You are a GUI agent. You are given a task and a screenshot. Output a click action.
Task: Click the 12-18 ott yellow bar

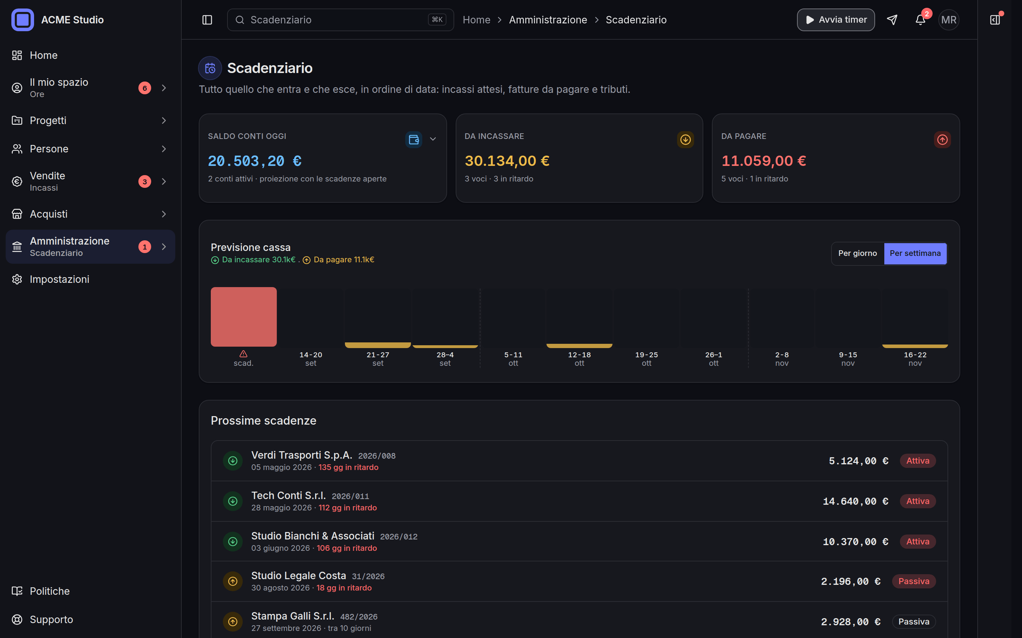[579, 346]
